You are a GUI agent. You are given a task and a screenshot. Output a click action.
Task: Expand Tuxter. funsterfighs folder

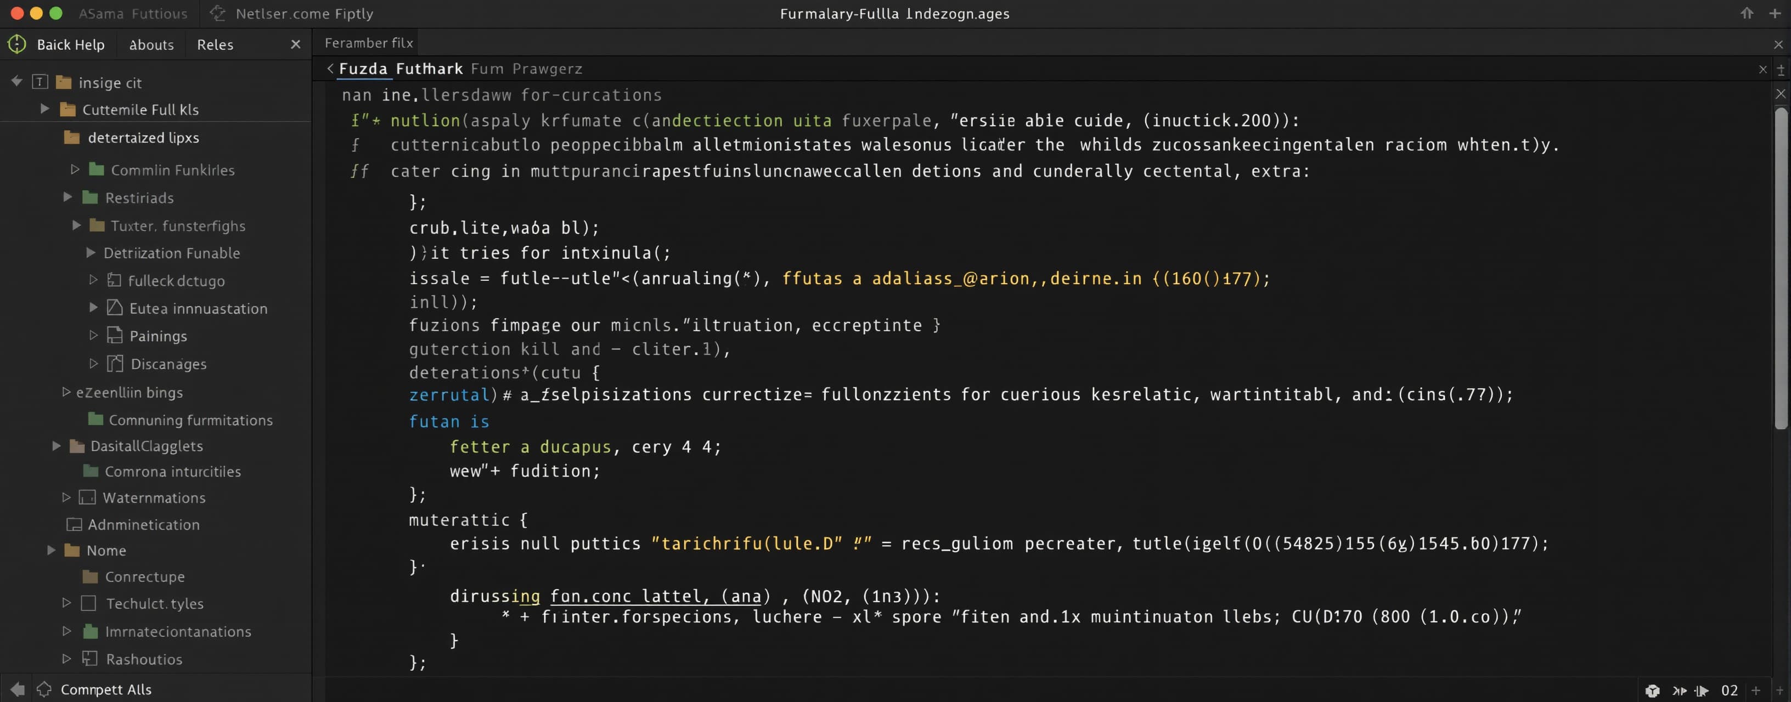tap(76, 225)
